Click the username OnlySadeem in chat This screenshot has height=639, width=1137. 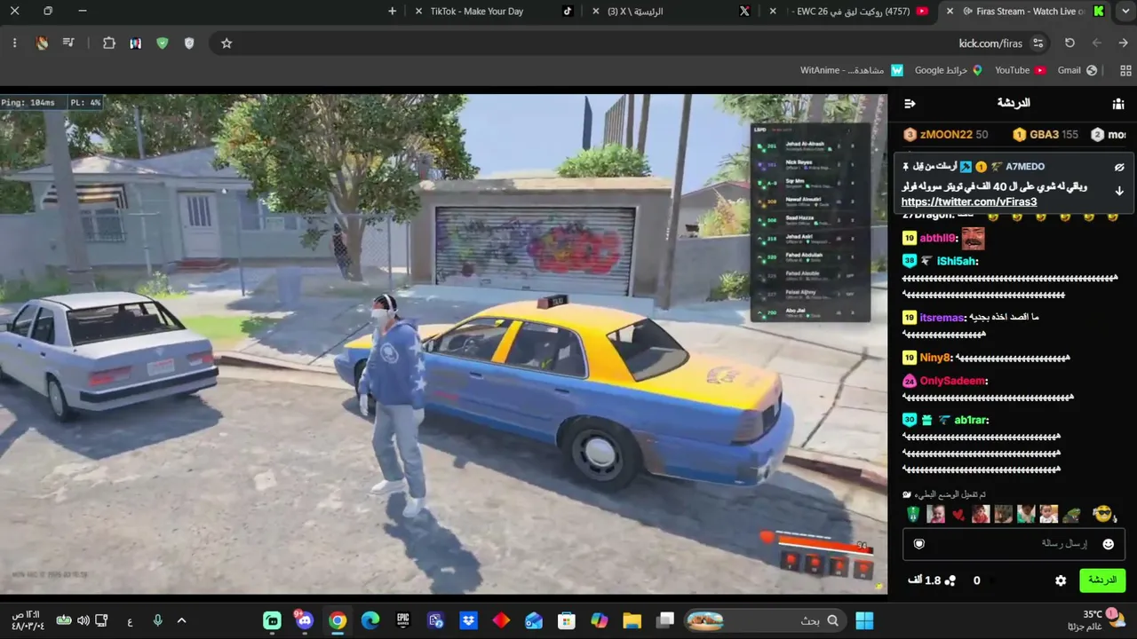954,381
